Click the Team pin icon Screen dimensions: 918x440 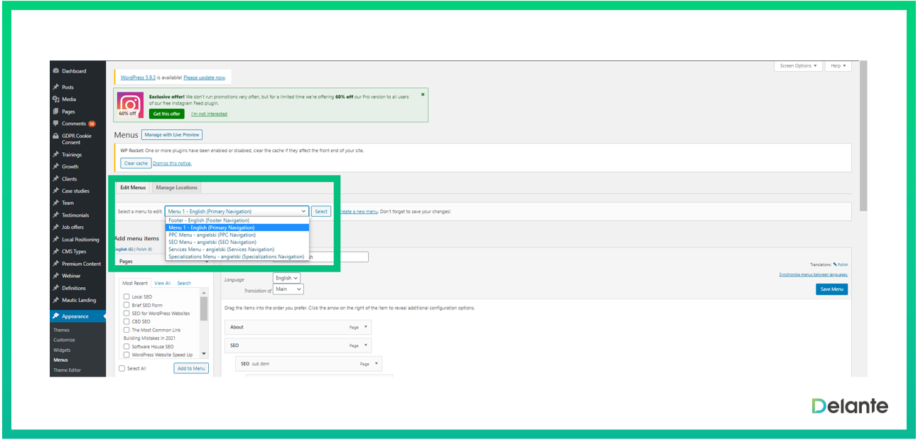55,203
